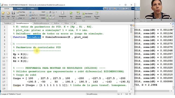Toggle breakpoint on line 16 Corpo
The height and width of the screenshot is (98, 175).
click(7, 78)
